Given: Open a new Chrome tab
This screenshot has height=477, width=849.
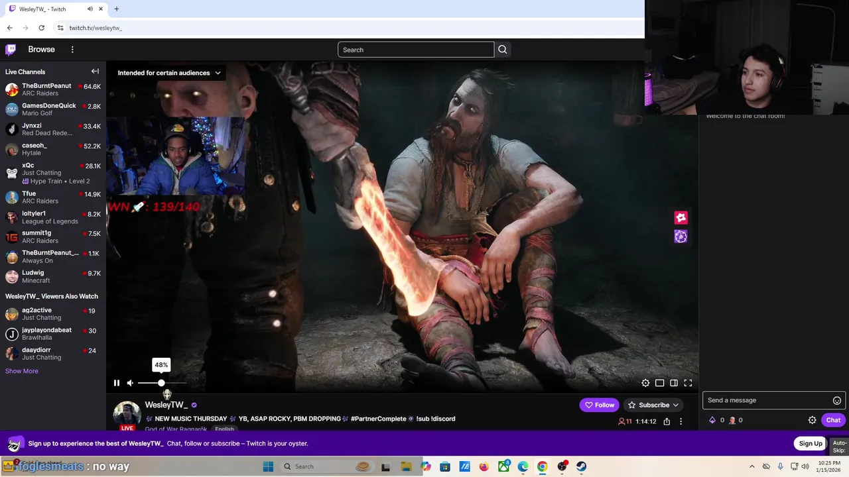Looking at the screenshot, I should [x=116, y=9].
